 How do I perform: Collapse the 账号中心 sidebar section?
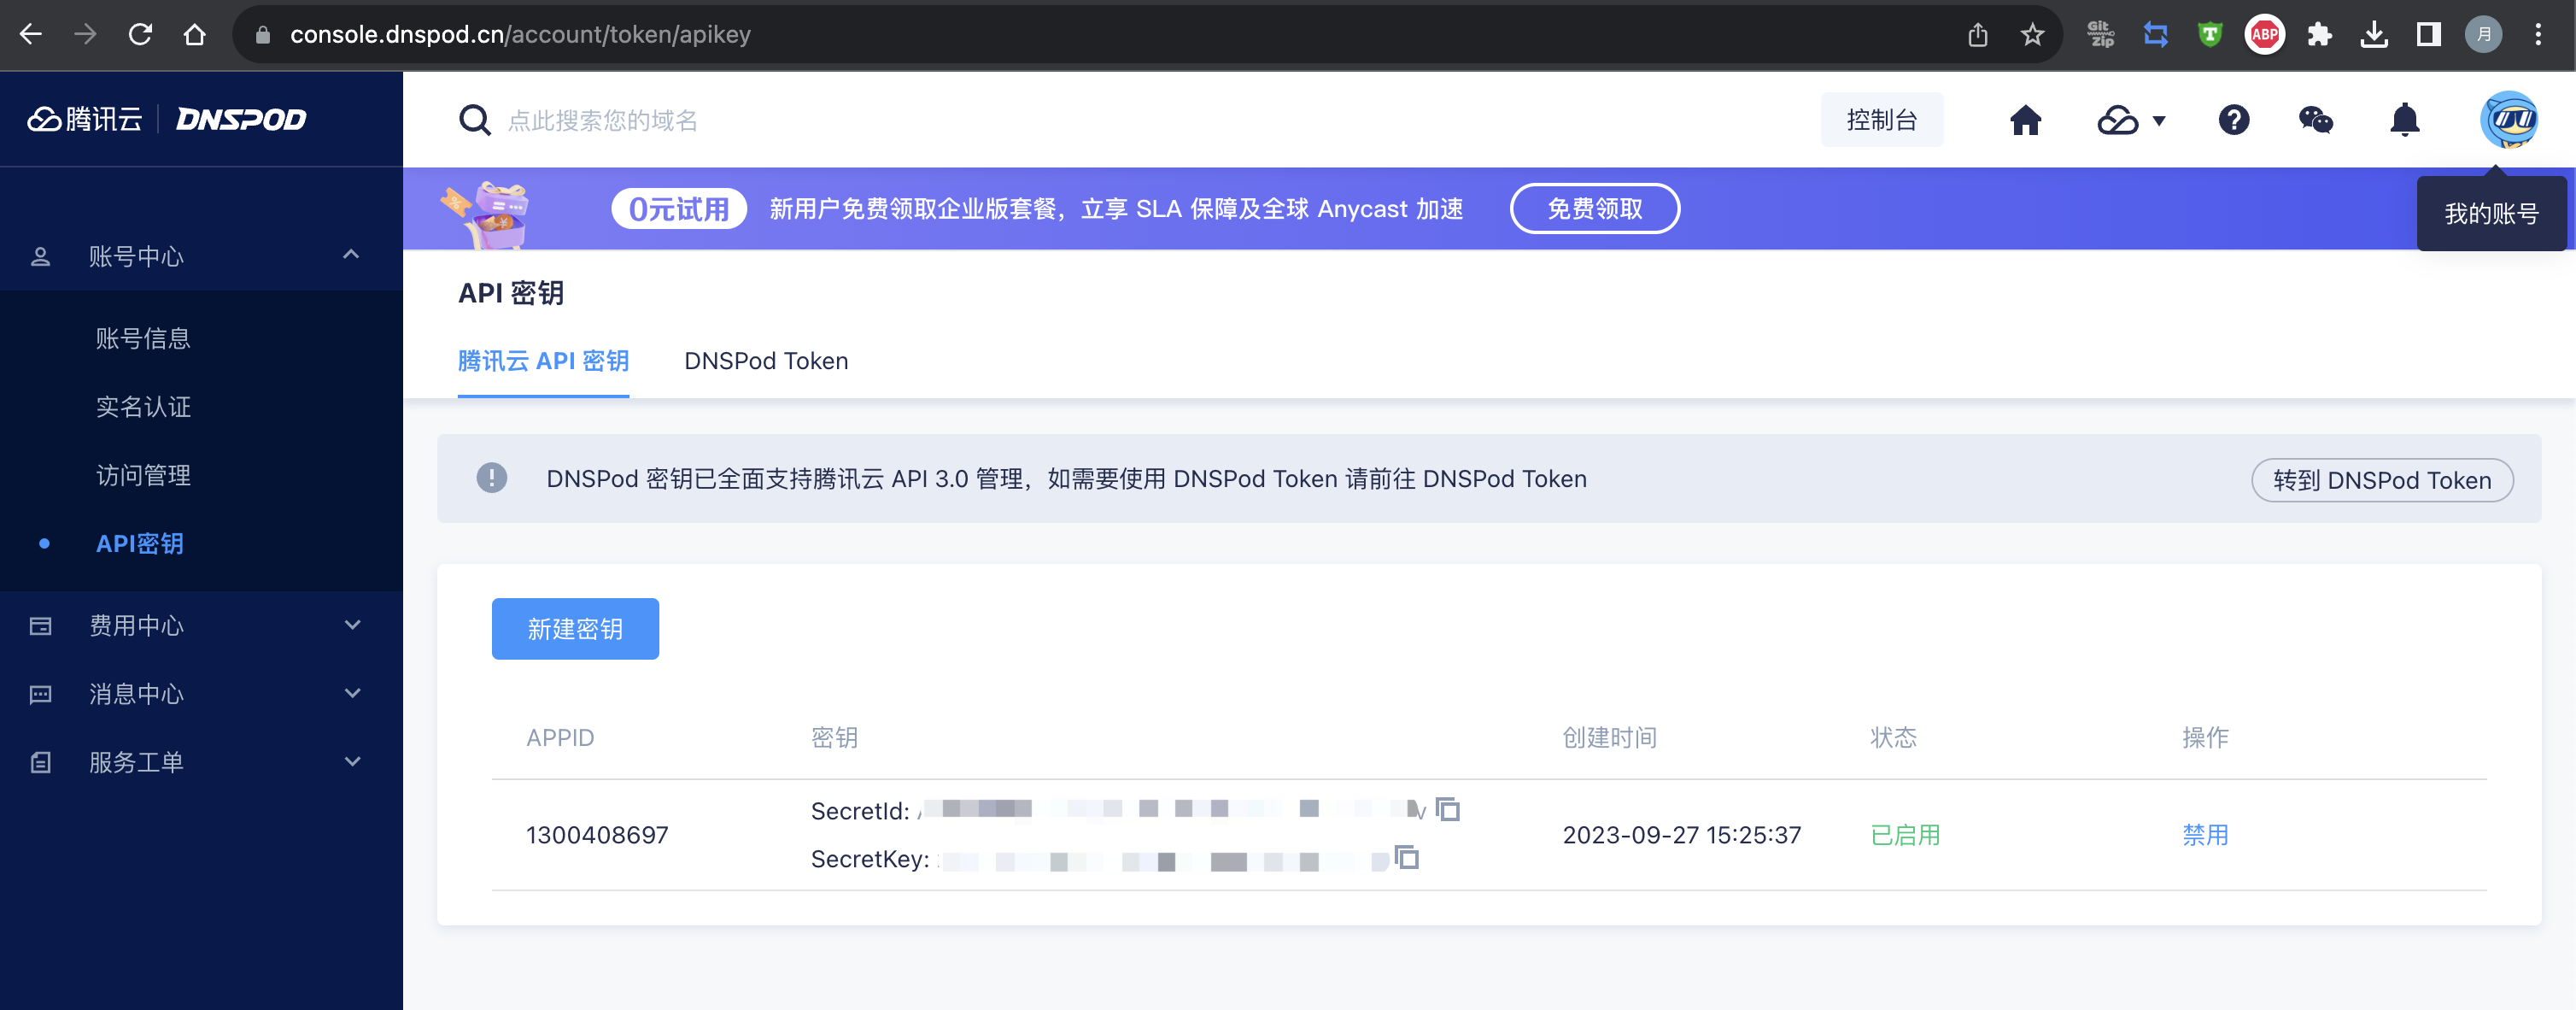point(351,254)
